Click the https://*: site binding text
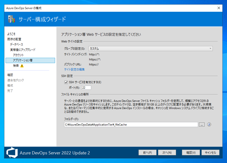 [95, 59]
